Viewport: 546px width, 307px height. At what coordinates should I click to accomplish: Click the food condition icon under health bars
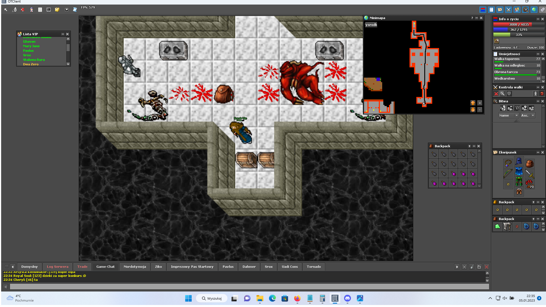click(497, 41)
